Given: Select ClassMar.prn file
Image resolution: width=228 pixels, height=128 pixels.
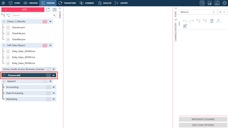Looking at the screenshot, I should coord(19,39).
